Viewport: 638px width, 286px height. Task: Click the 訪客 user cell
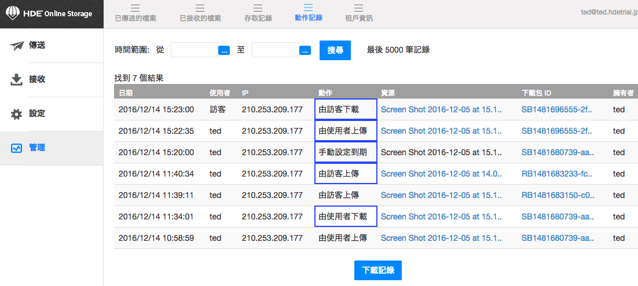click(x=217, y=109)
